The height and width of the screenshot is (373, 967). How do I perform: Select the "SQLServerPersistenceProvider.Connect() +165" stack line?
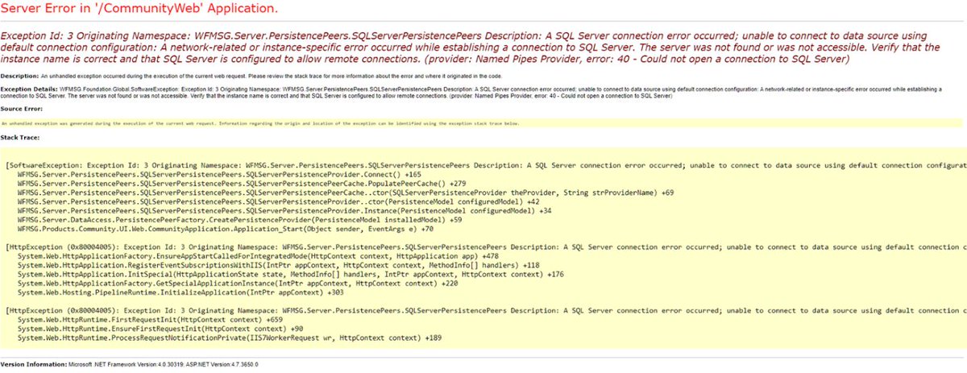point(218,173)
